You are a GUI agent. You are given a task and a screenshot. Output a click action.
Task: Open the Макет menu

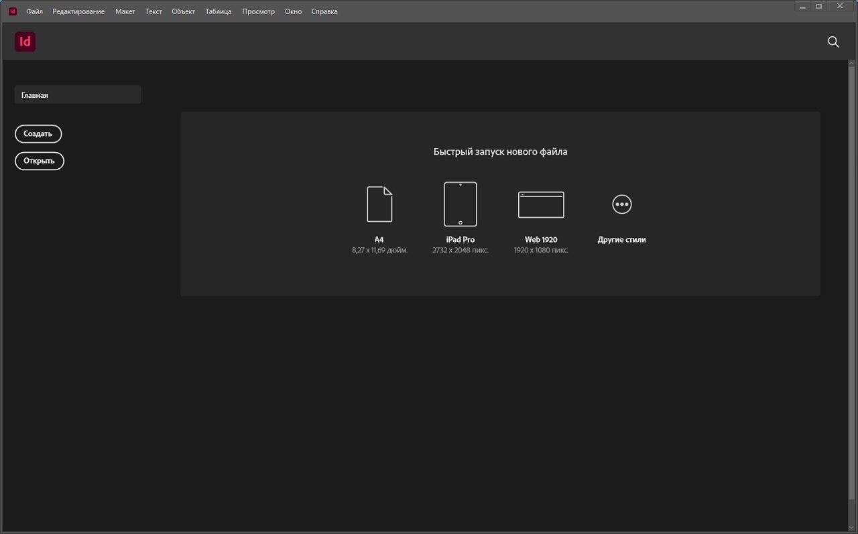tap(125, 11)
